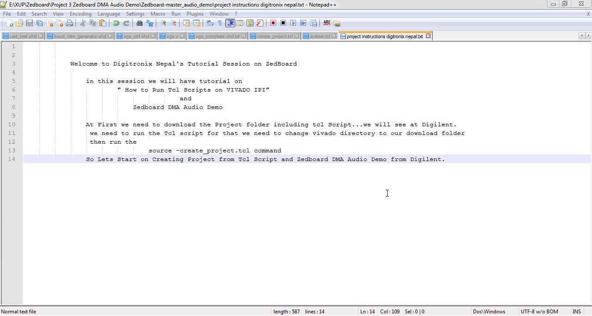This screenshot has height=316, width=592.
Task: Create a new document with the New icon
Action: click(x=10, y=23)
